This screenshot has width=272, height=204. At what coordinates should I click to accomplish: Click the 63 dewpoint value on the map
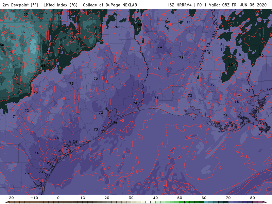22,32
